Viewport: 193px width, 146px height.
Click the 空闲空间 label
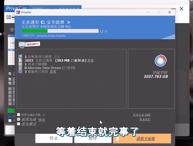(x=160, y=72)
